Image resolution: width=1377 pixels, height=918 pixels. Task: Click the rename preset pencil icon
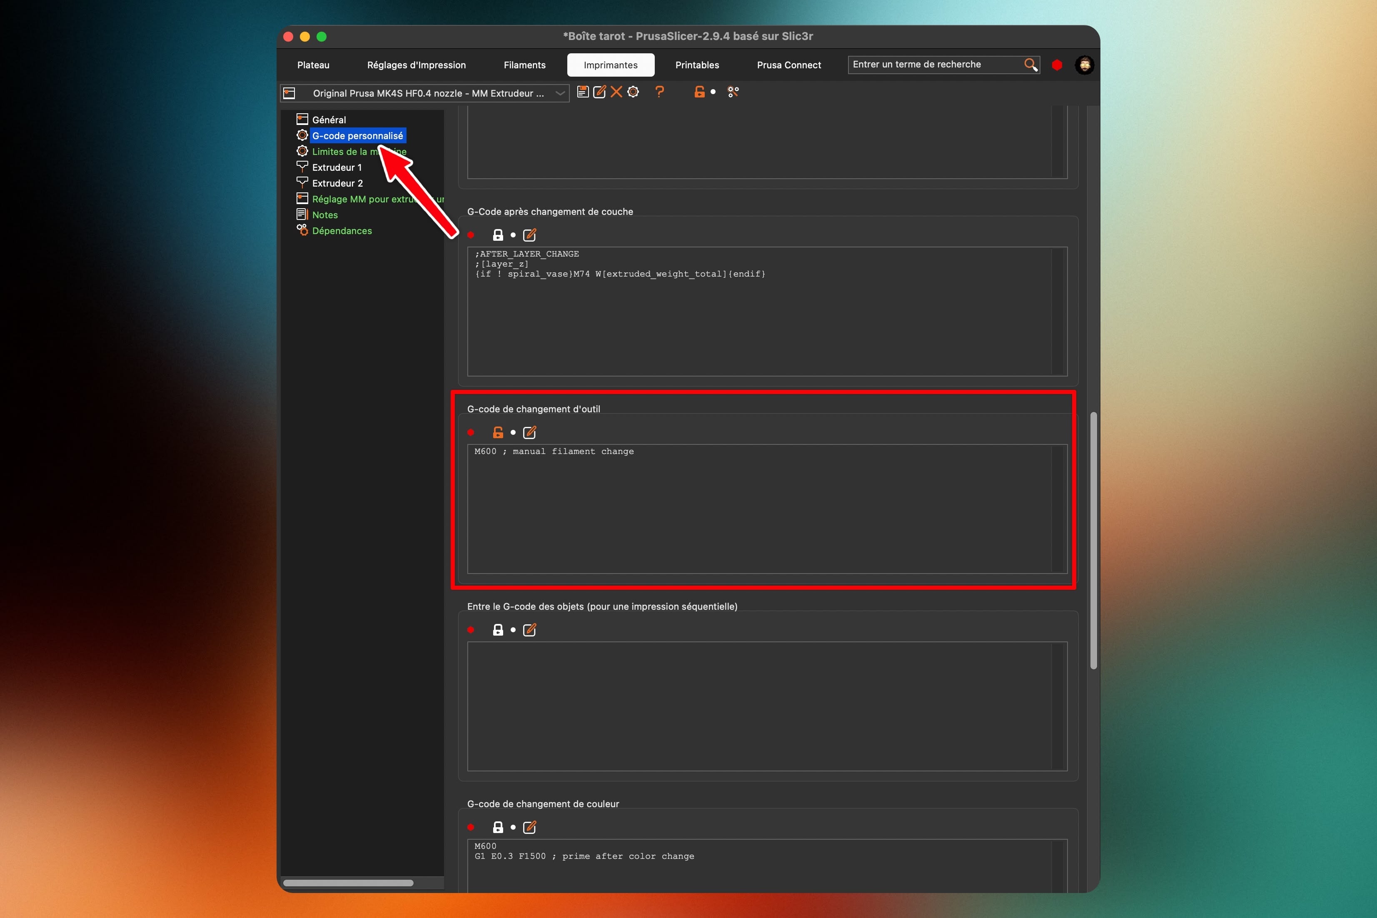coord(599,92)
